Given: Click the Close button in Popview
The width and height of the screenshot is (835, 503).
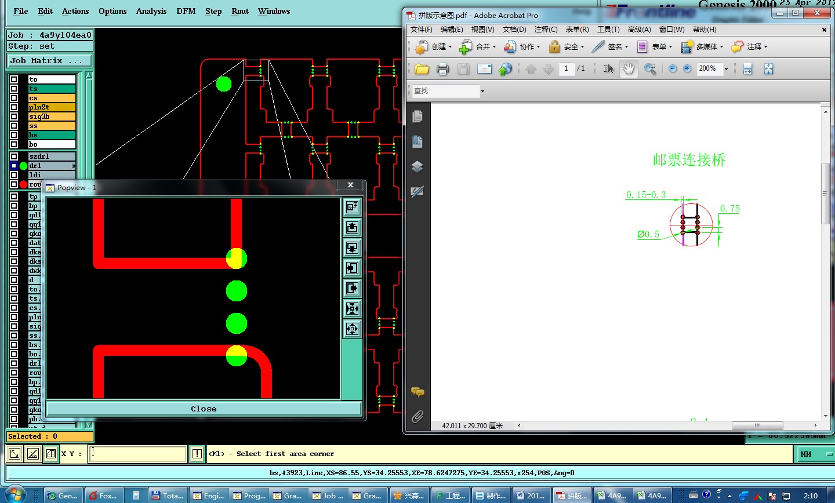Looking at the screenshot, I should [204, 409].
